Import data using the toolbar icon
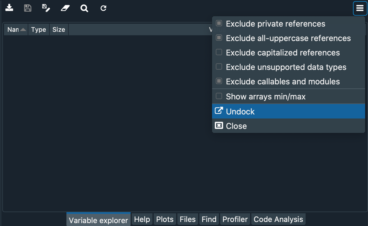Viewport: 368px width, 226px height. [x=9, y=8]
